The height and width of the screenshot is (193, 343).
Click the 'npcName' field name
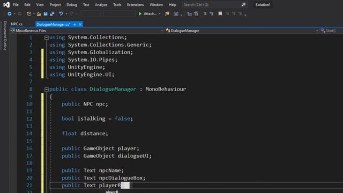(x=110, y=170)
